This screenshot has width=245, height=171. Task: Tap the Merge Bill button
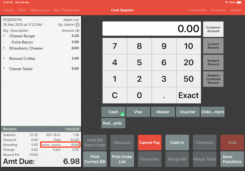177,159
